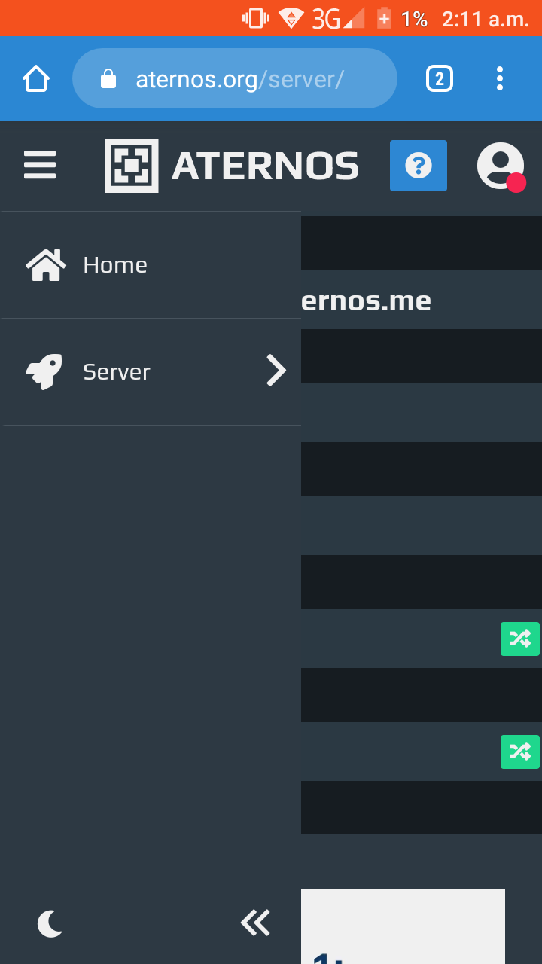Open browser three-dot menu
542x964 pixels.
(500, 78)
